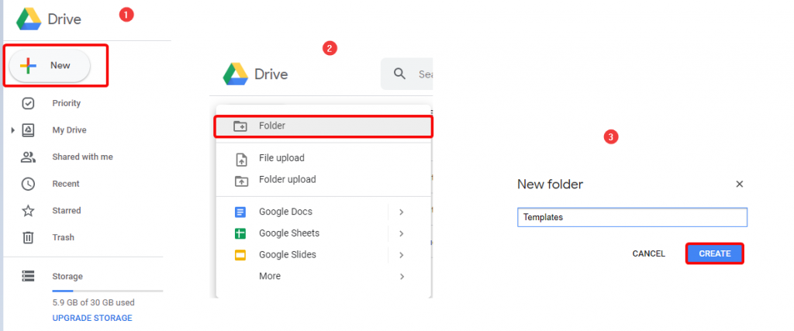Click the File upload icon

click(242, 160)
